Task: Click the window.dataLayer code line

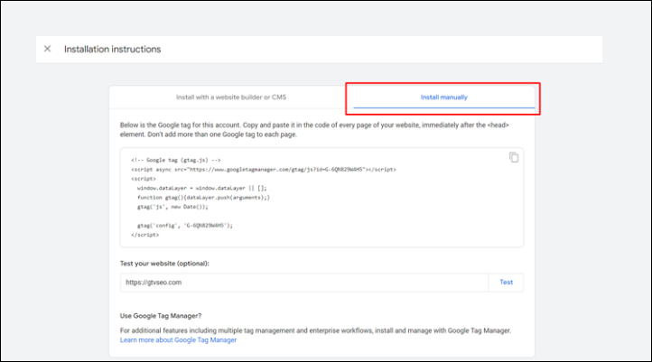Action: pyautogui.click(x=202, y=189)
